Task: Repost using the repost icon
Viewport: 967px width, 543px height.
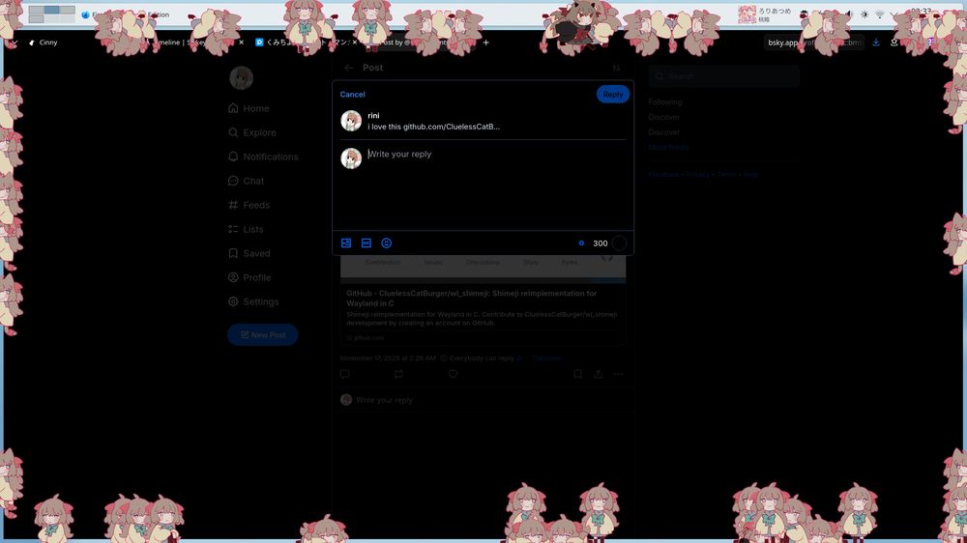Action: pos(398,374)
